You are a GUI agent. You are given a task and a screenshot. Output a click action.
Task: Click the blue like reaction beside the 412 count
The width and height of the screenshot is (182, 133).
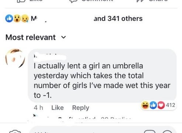[x=153, y=105]
